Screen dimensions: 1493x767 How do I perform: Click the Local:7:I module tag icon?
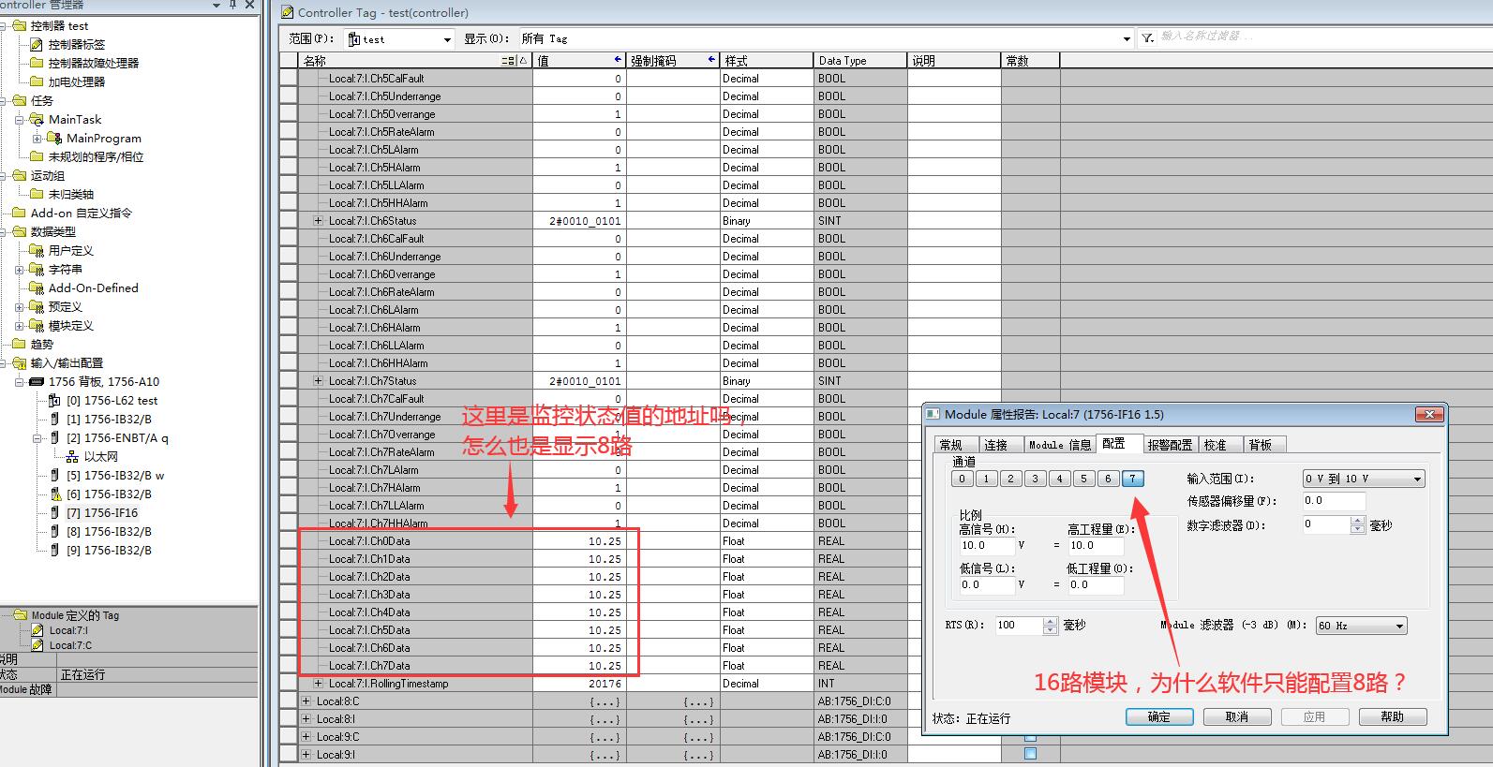[37, 630]
